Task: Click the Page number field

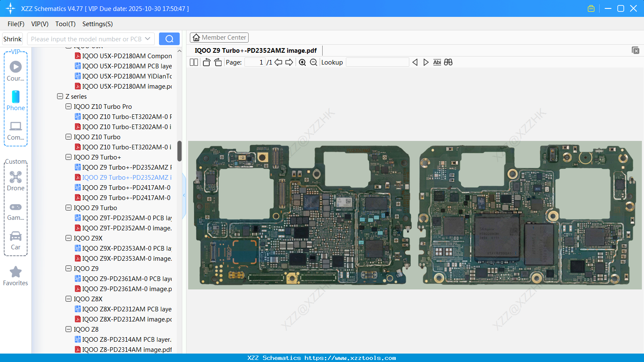Action: 255,62
